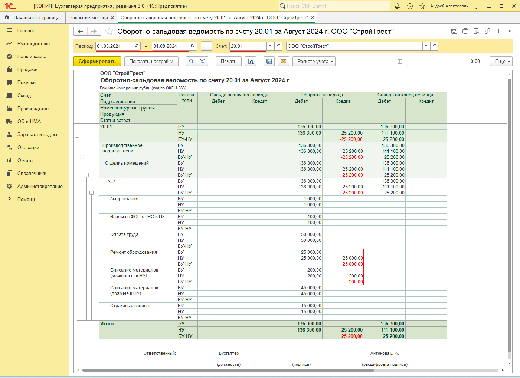Screen dimensions: 520x378
Task: Click the find magnifier toolbar icon
Action: tap(192, 61)
